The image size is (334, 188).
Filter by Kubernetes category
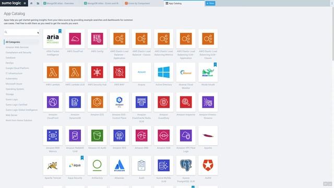11,79
